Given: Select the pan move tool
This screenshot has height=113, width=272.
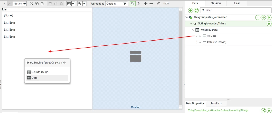Looking at the screenshot, I should pos(138,4).
